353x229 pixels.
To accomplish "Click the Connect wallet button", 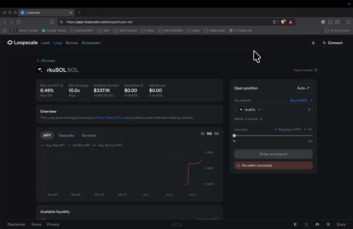I will click(x=333, y=43).
